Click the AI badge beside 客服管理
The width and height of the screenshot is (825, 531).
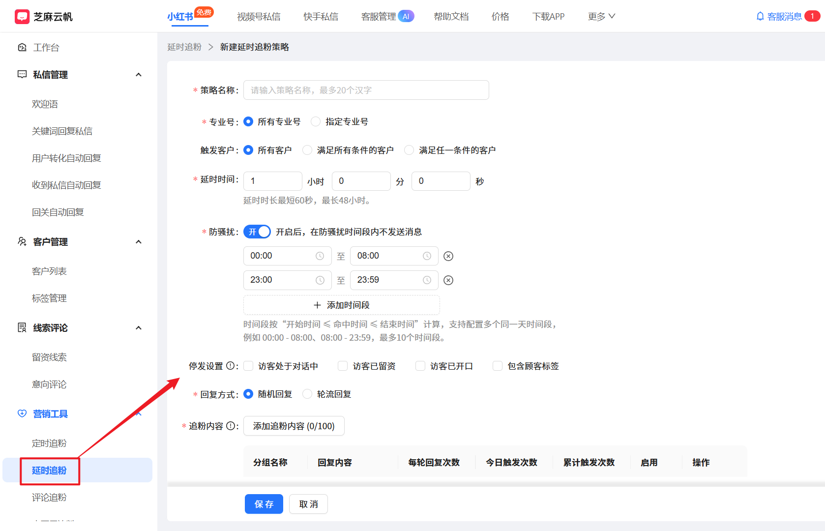(x=406, y=16)
